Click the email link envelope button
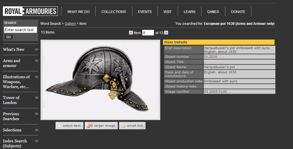The image size is (293, 149). tap(132, 126)
